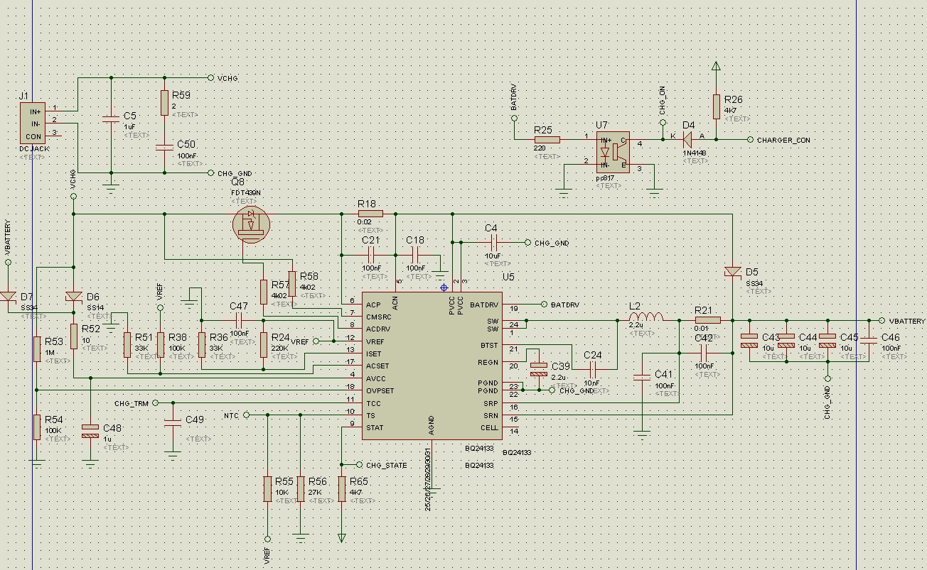Select electrolytic capacitor C44 symbol

(x=786, y=341)
